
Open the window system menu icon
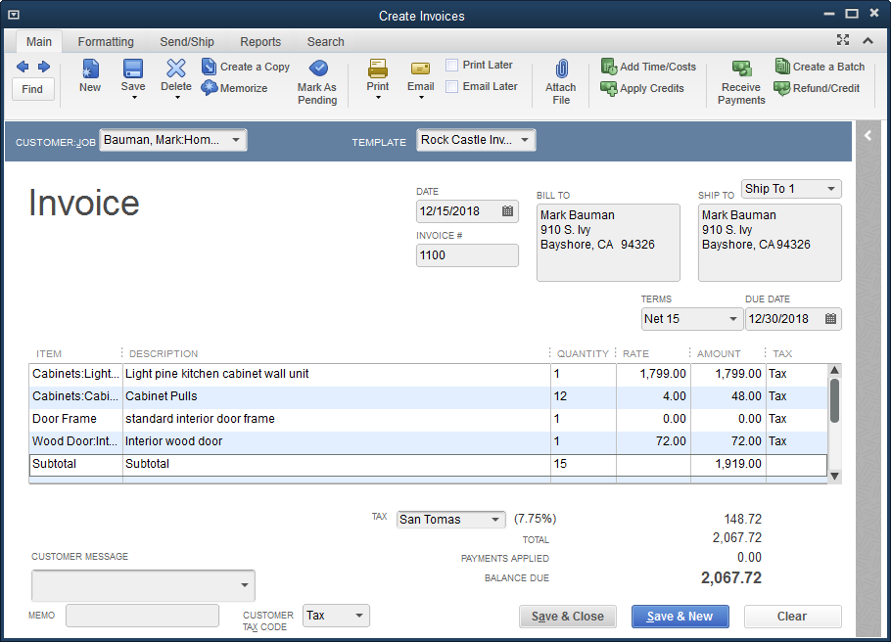coord(14,15)
